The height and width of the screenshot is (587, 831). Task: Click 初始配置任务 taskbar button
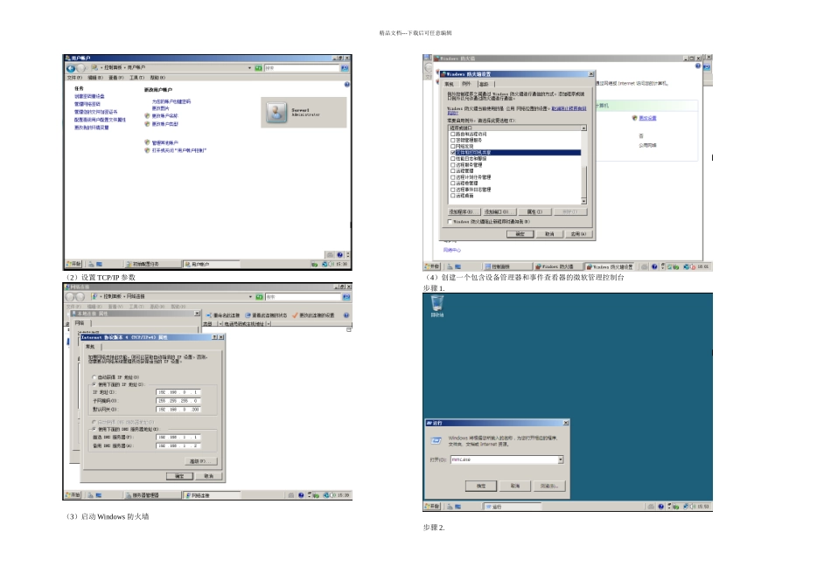tap(152, 264)
